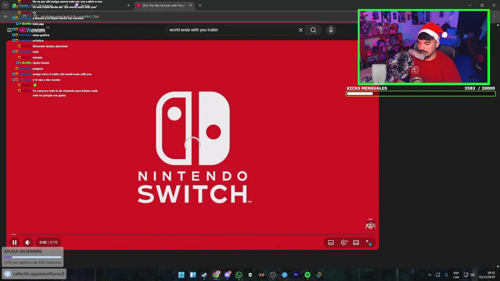This screenshot has width=500, height=281.
Task: Click the Nintendo Switch video frame
Action: 193,144
